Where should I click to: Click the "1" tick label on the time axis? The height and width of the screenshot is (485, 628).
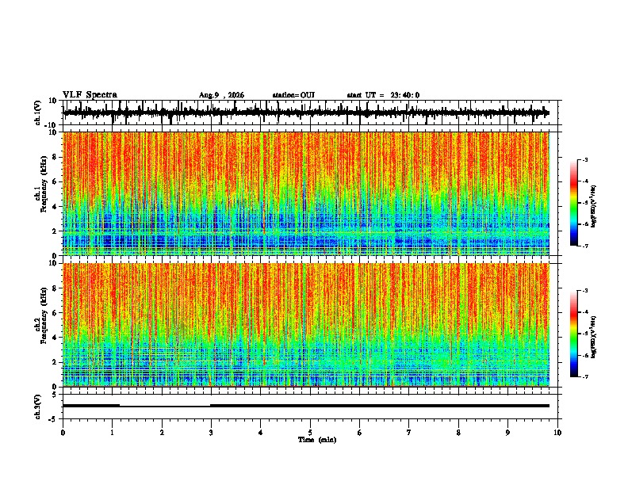point(112,433)
